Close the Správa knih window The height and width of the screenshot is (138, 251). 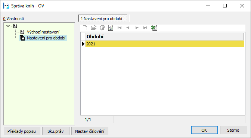[242, 6]
